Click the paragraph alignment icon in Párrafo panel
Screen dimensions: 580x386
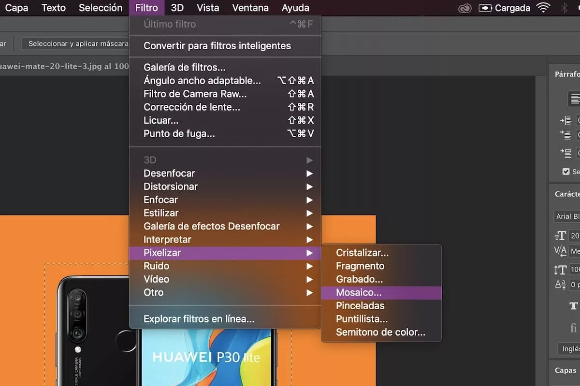[x=575, y=99]
